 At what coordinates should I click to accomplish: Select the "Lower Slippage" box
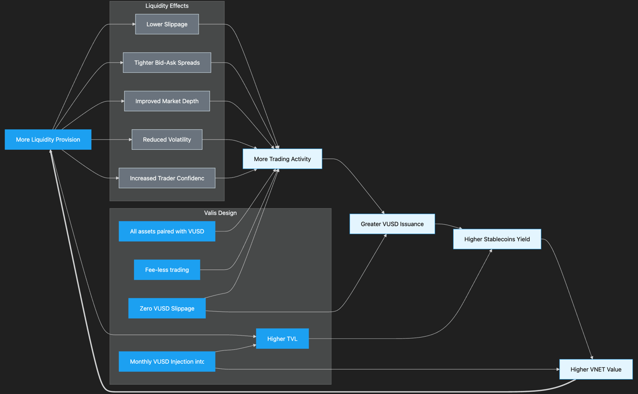(167, 24)
